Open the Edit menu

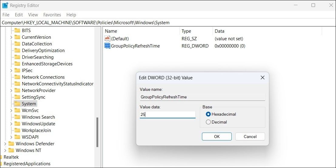[19, 15]
